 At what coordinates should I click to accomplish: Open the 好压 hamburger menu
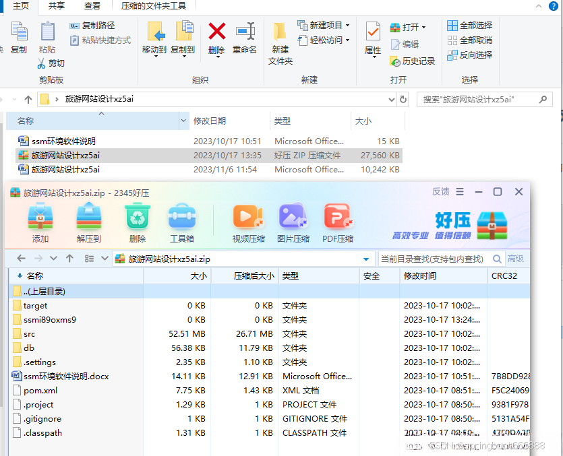click(460, 191)
